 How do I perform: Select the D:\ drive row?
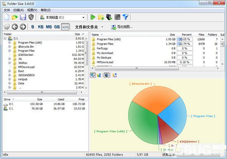pyautogui.click(x=45, y=104)
